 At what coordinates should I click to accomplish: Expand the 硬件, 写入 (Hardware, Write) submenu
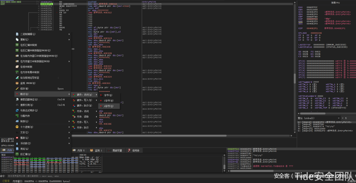82,100
